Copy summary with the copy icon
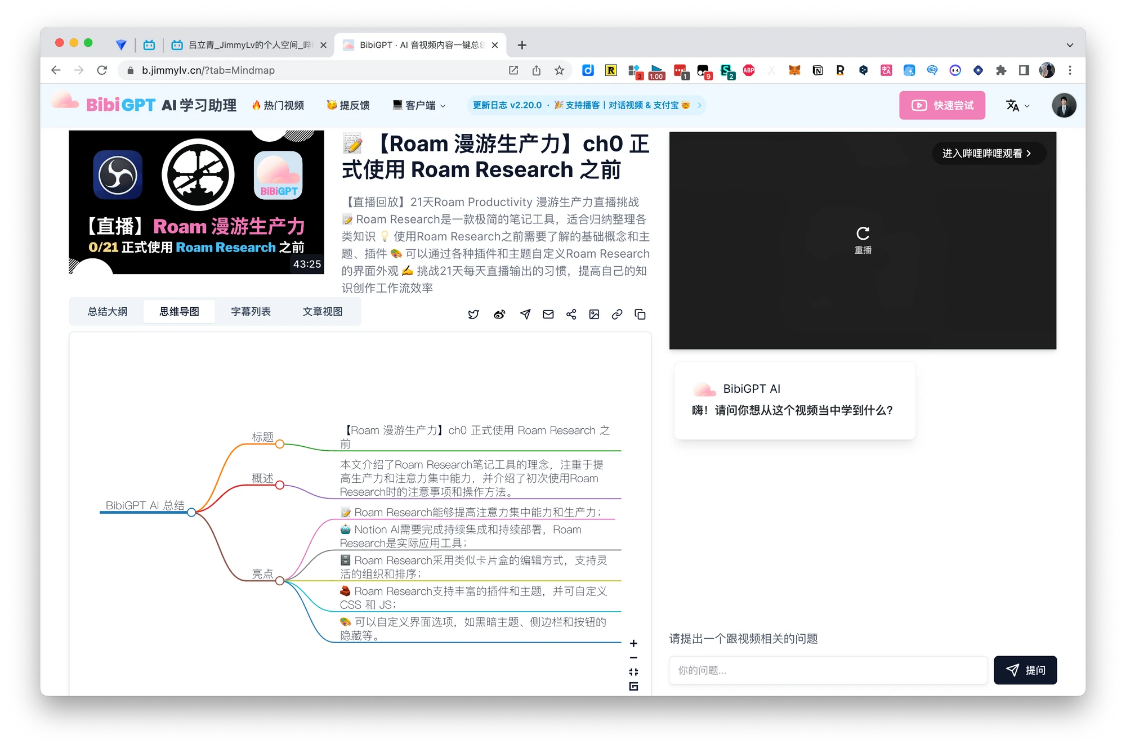The width and height of the screenshot is (1126, 749). [x=640, y=315]
